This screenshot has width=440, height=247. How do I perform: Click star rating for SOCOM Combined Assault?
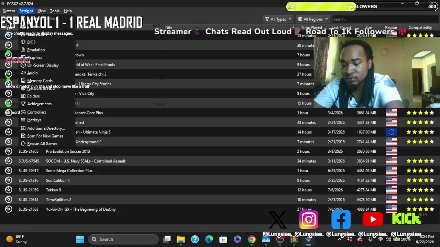click(420, 161)
